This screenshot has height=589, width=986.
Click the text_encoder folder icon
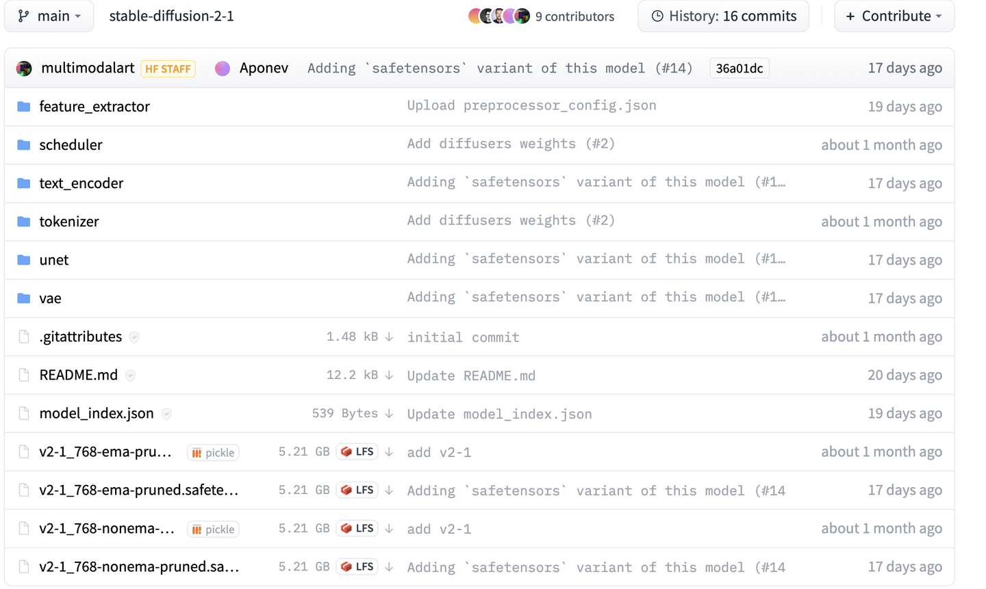(x=24, y=183)
